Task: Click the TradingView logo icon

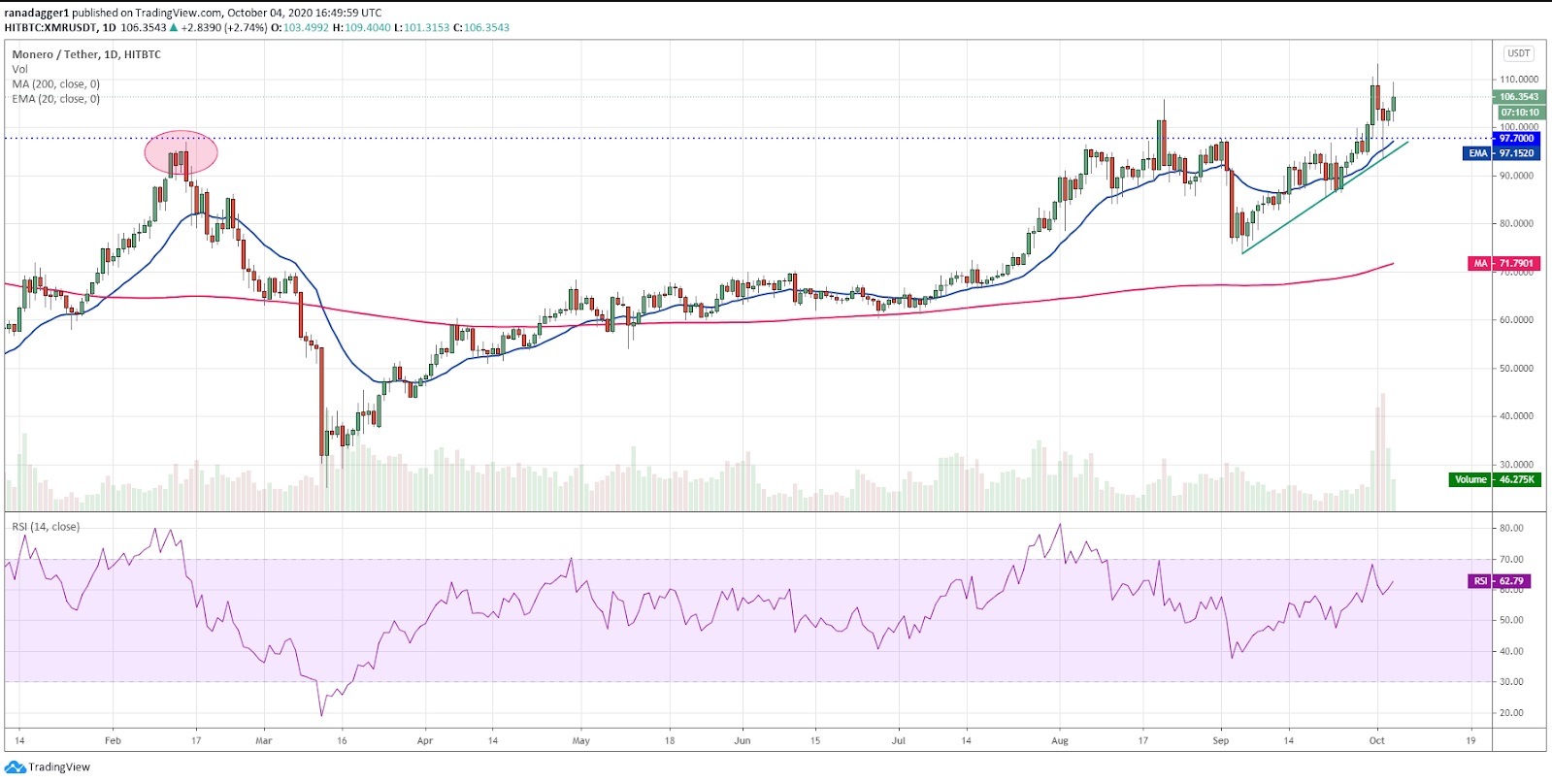Action: [x=15, y=767]
